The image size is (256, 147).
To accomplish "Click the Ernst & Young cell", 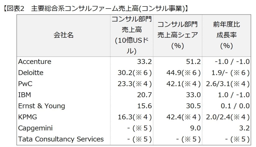I will (x=41, y=106).
